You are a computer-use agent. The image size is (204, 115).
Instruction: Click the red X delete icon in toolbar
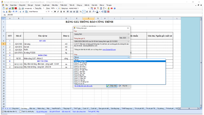tap(95, 8)
